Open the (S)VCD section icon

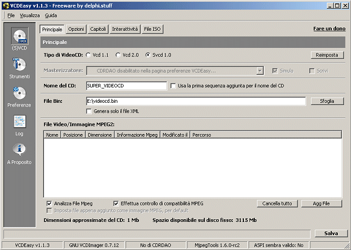coord(20,36)
